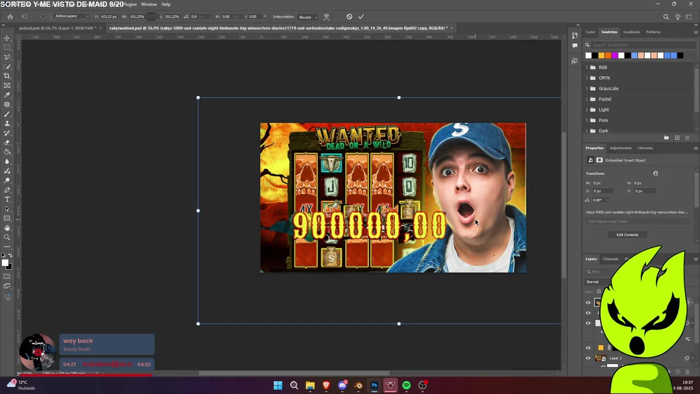
Task: Select the Rectangular Marquee tool
Action: coord(7,48)
